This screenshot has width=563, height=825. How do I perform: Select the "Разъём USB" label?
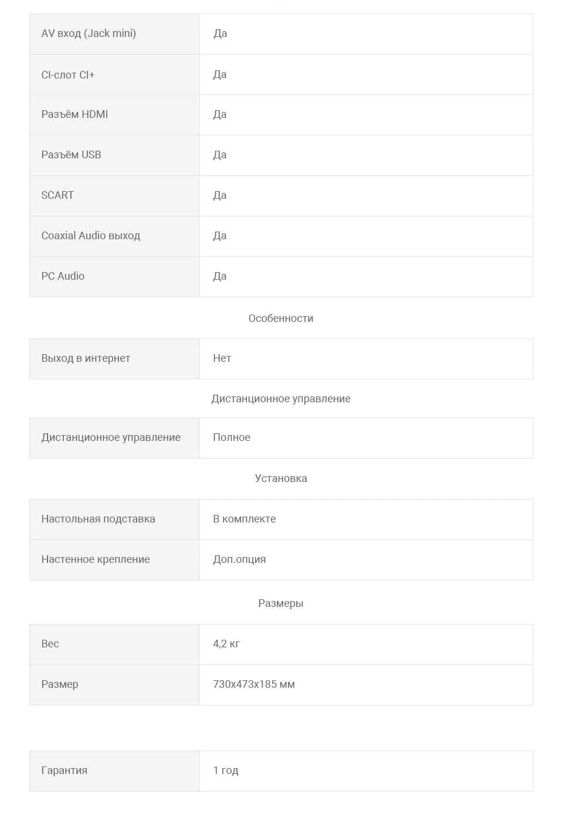[71, 155]
